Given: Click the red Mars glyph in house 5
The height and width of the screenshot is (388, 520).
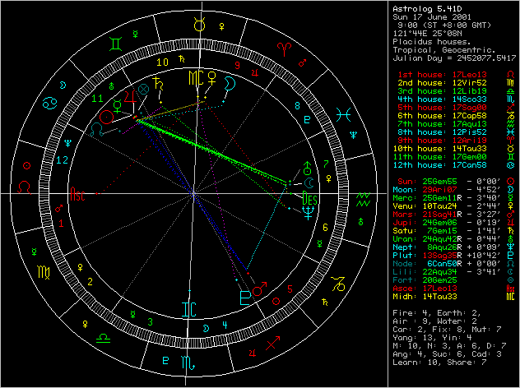Looking at the screenshot, I should click(262, 288).
